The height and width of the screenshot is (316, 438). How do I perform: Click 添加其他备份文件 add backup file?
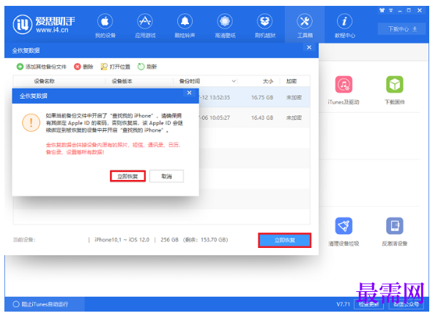click(x=42, y=67)
